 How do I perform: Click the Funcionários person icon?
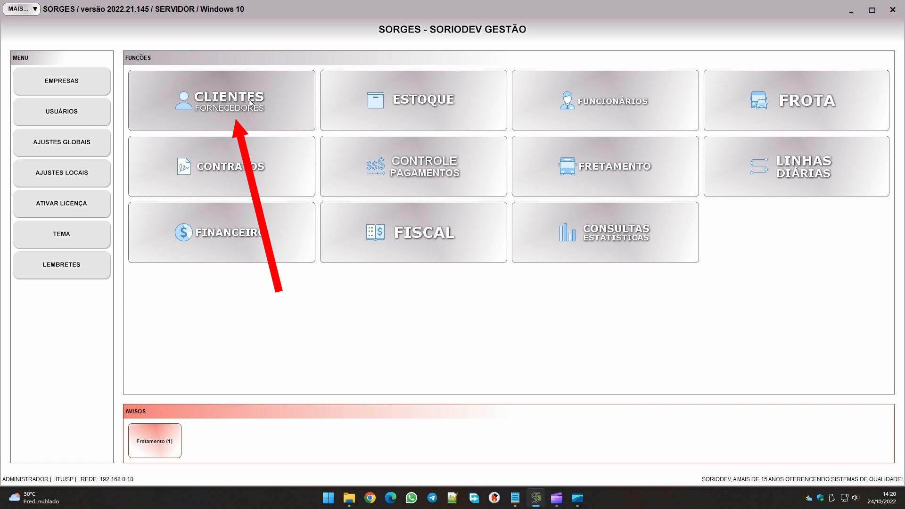tap(567, 100)
